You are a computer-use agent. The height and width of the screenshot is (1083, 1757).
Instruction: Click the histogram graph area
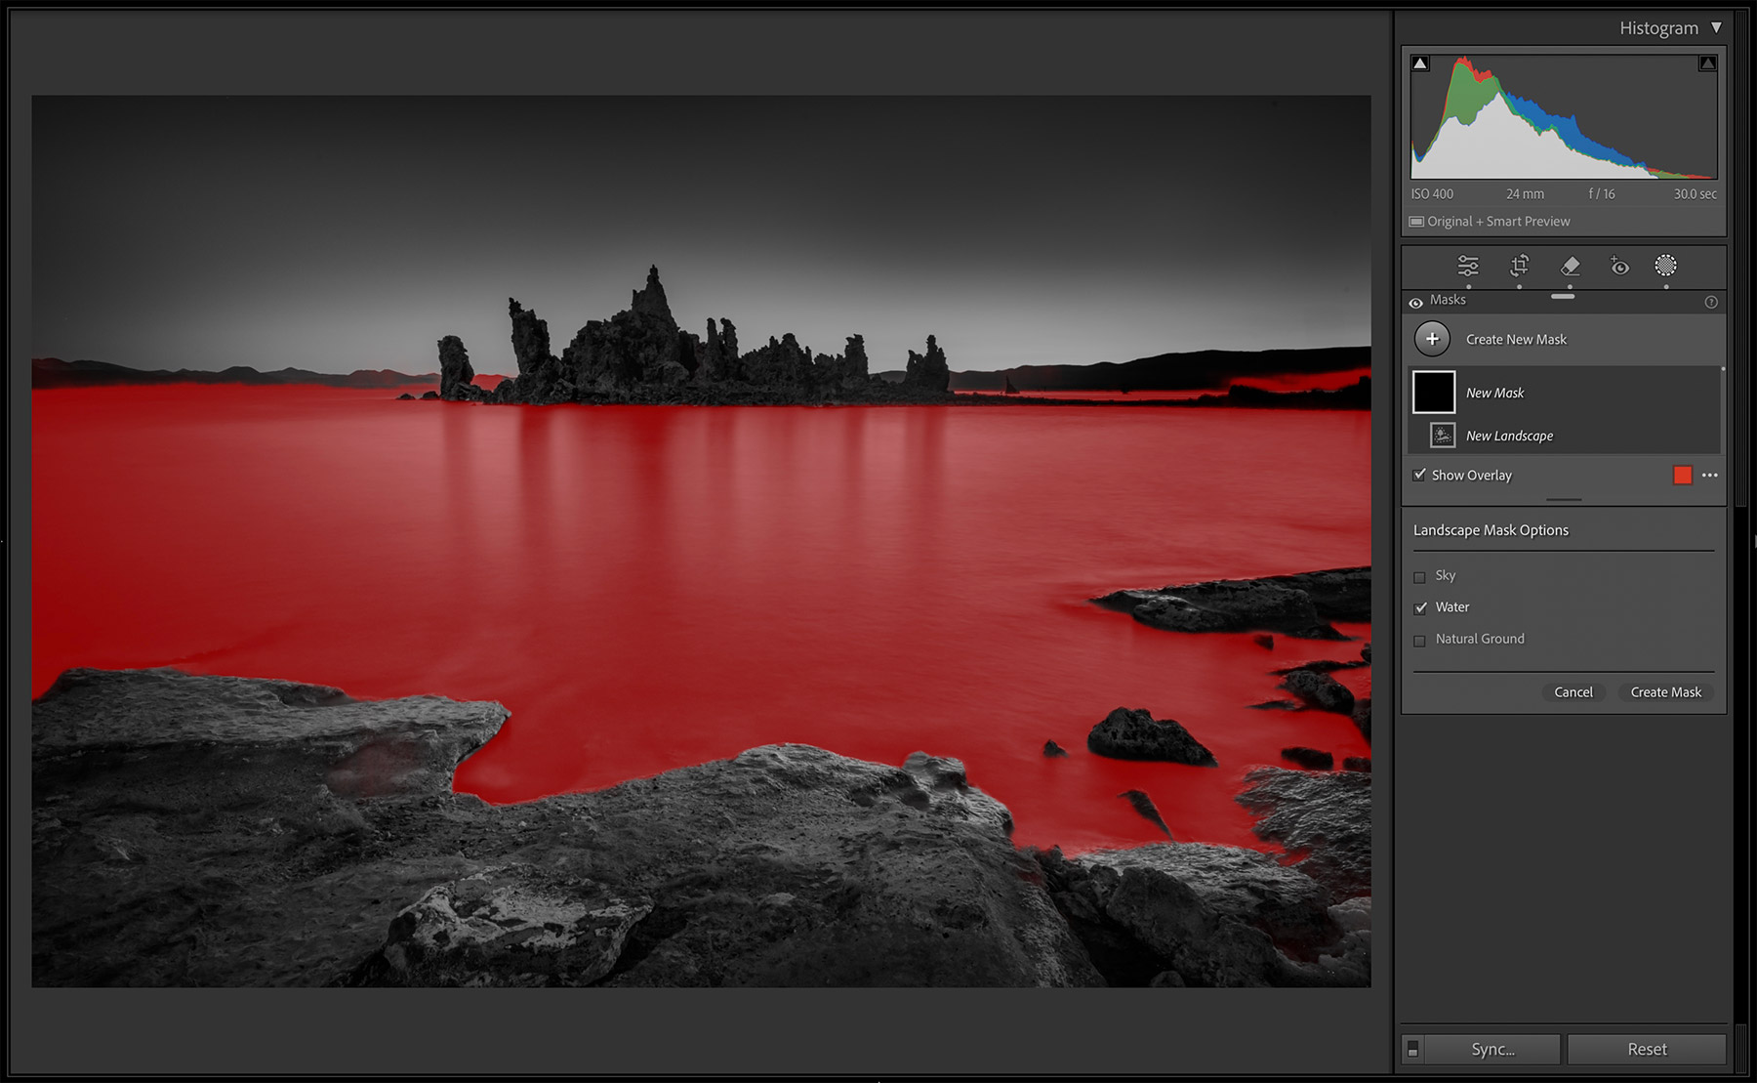(1564, 116)
